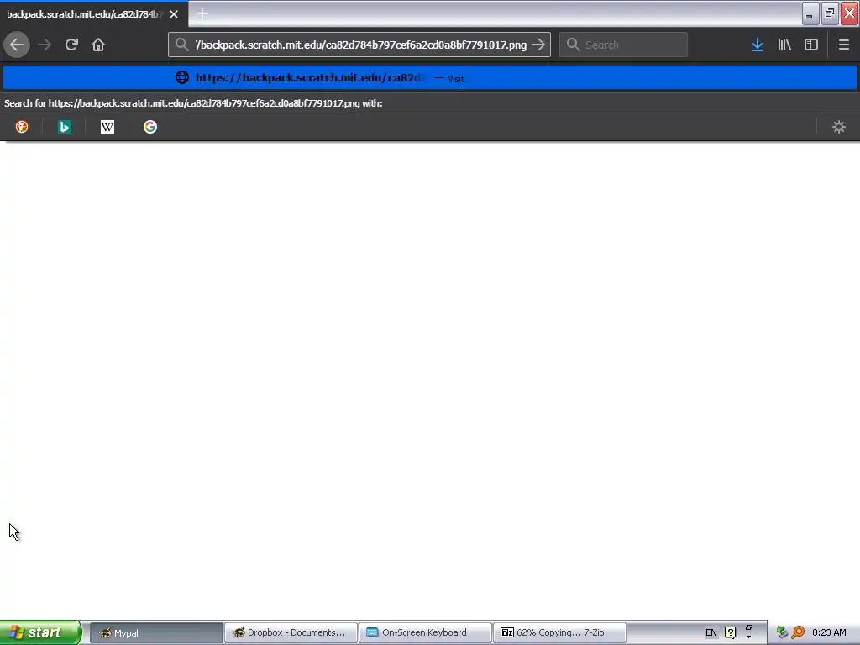Click the 8:23 AM system clock

pos(829,632)
